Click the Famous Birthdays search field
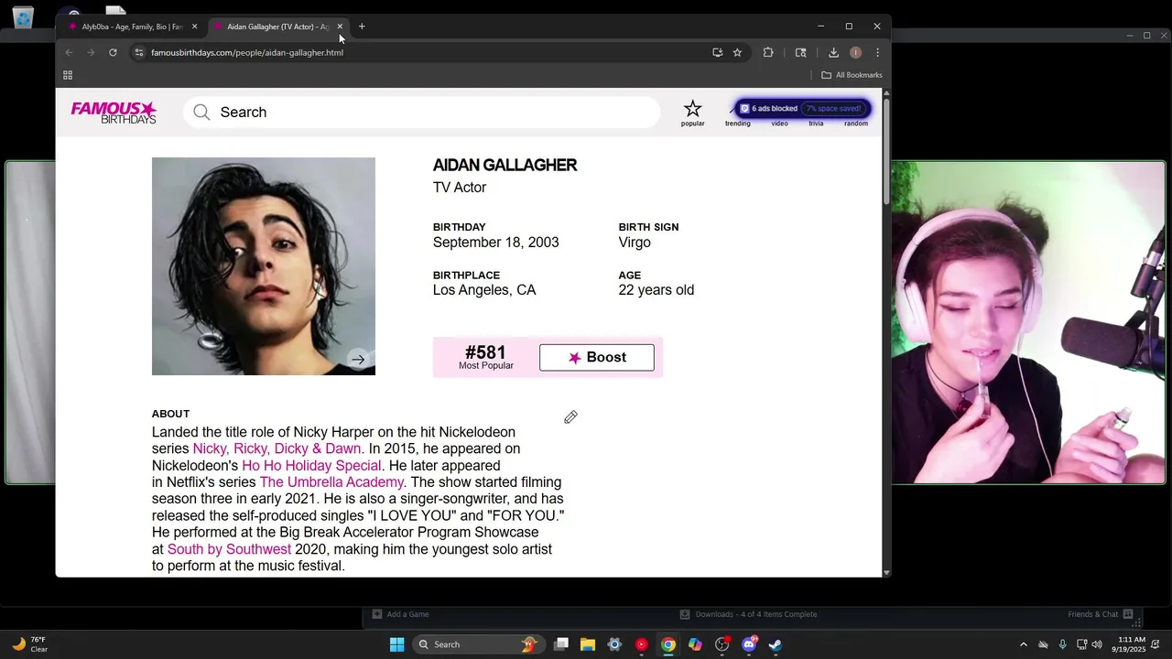The width and height of the screenshot is (1172, 659). pos(422,113)
